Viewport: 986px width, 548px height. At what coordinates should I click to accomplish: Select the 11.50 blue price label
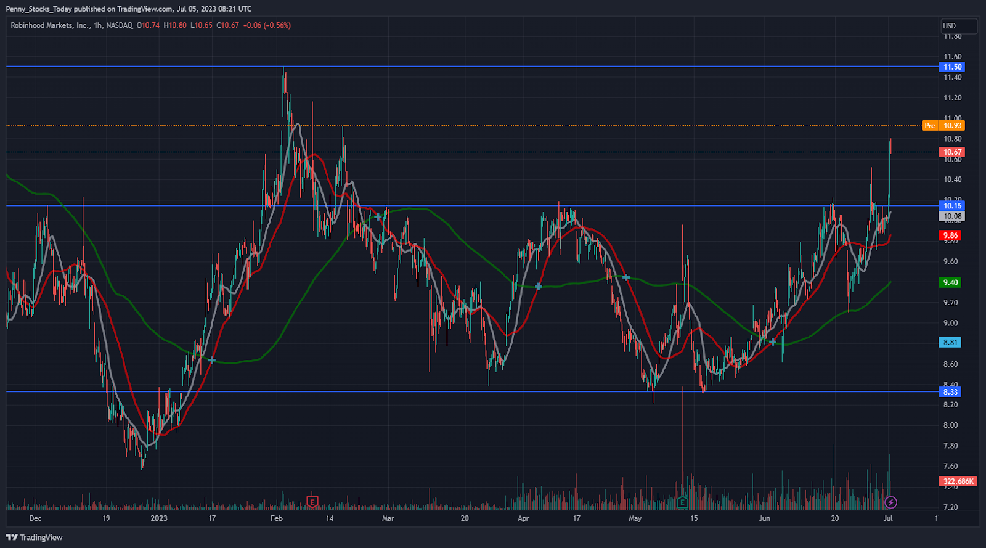tap(952, 67)
